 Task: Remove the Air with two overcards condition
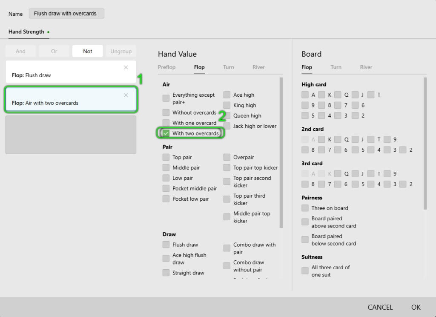[126, 95]
